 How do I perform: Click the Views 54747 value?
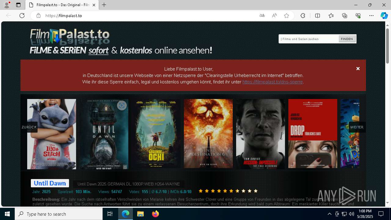coord(117,192)
